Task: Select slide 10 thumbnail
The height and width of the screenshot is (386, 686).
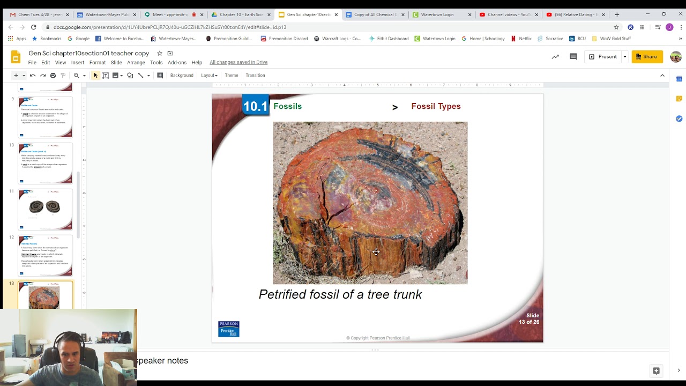Action: (x=46, y=163)
